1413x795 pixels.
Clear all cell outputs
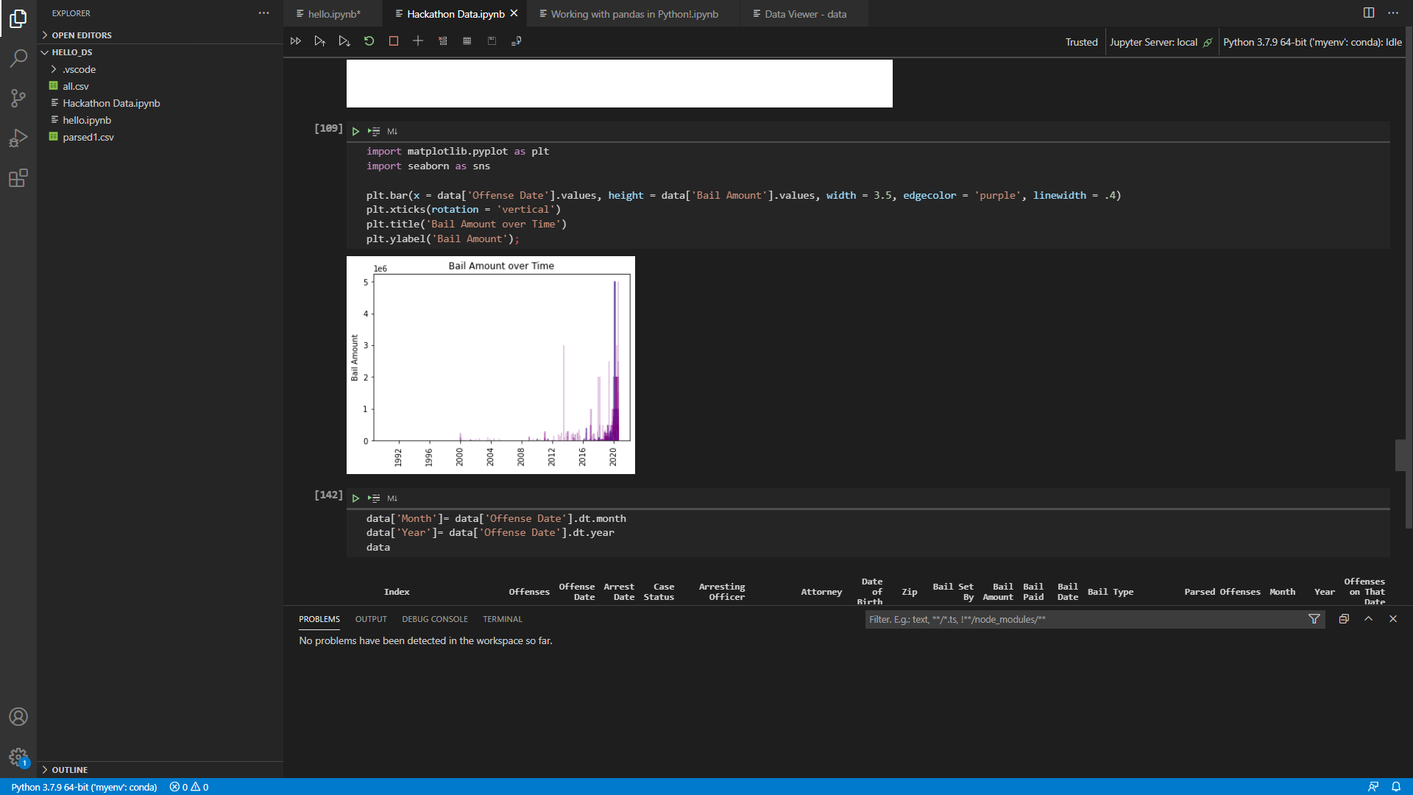point(443,41)
